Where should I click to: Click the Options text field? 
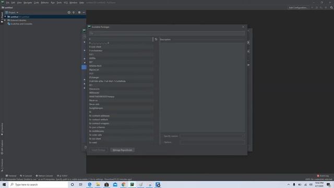point(212,142)
